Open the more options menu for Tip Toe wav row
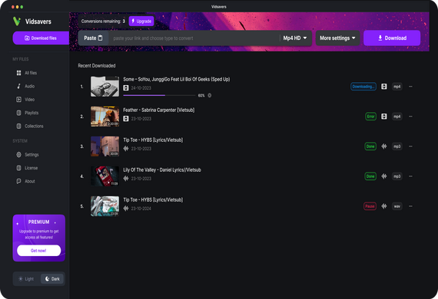The image size is (438, 299). [x=410, y=206]
